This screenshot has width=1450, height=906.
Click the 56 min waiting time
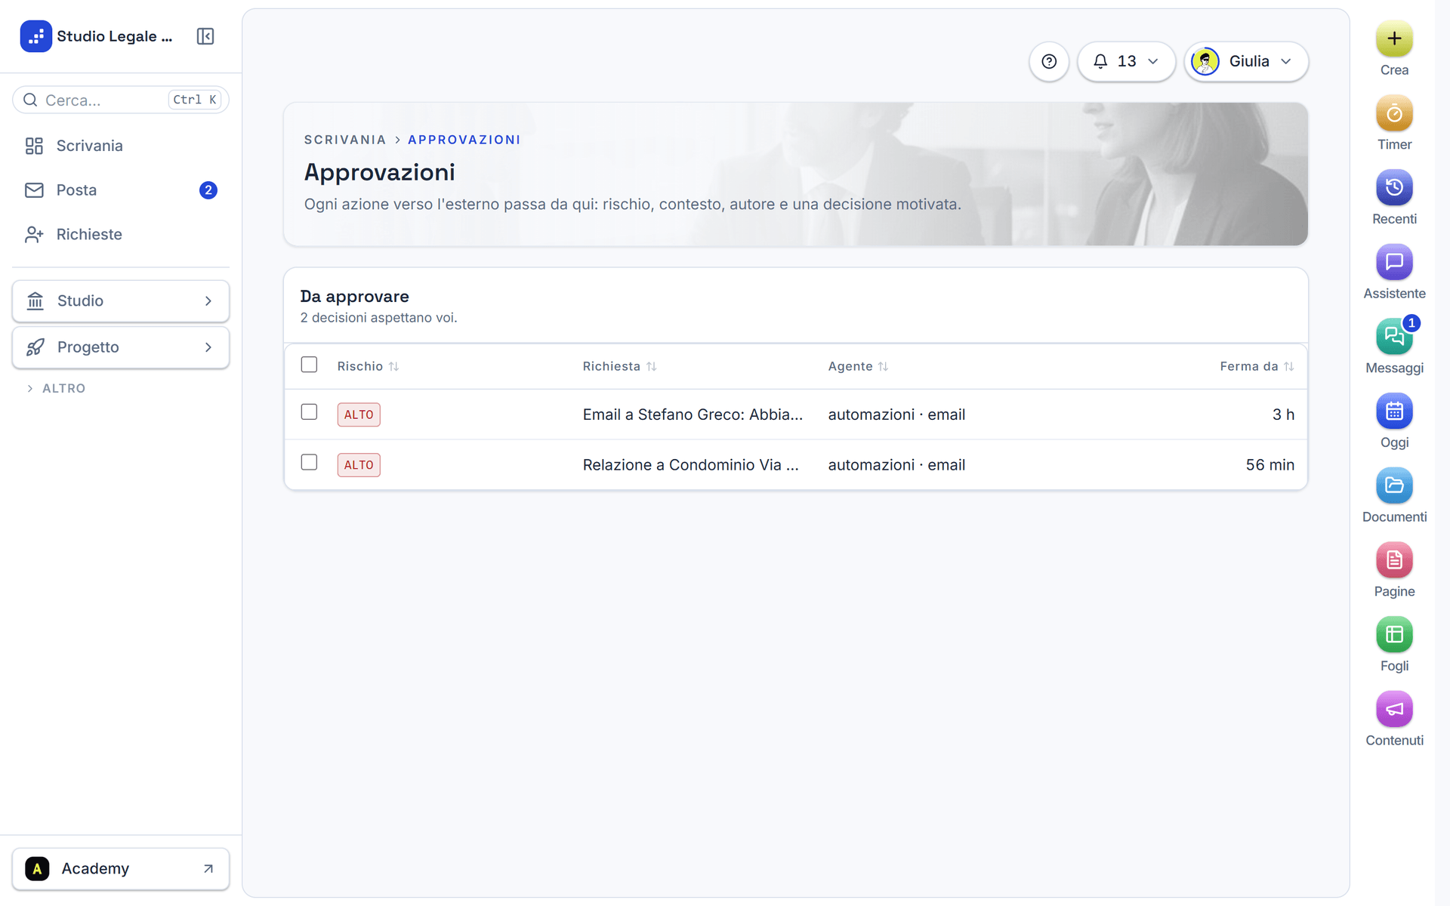[1270, 465]
